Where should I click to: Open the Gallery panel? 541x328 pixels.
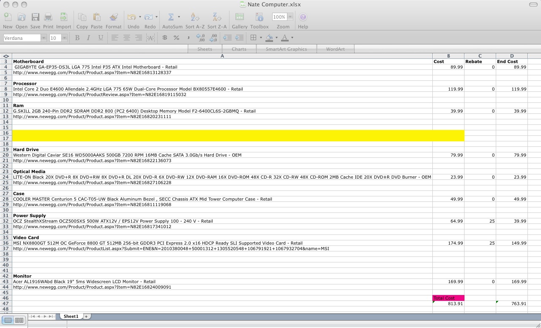point(239,17)
